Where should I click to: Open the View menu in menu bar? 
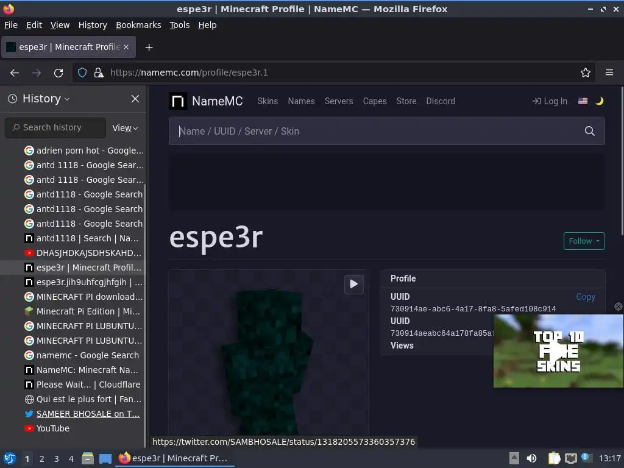tap(60, 25)
